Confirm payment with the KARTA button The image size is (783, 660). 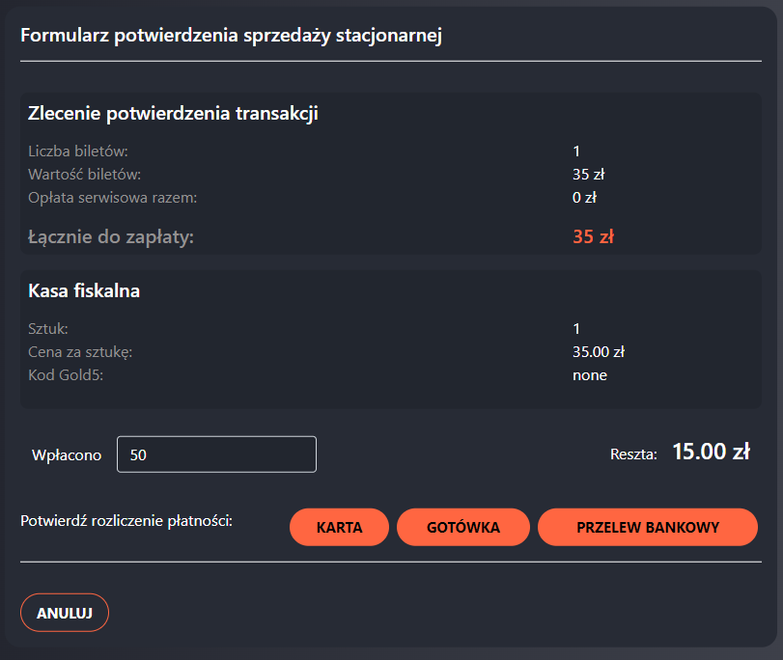(x=339, y=528)
